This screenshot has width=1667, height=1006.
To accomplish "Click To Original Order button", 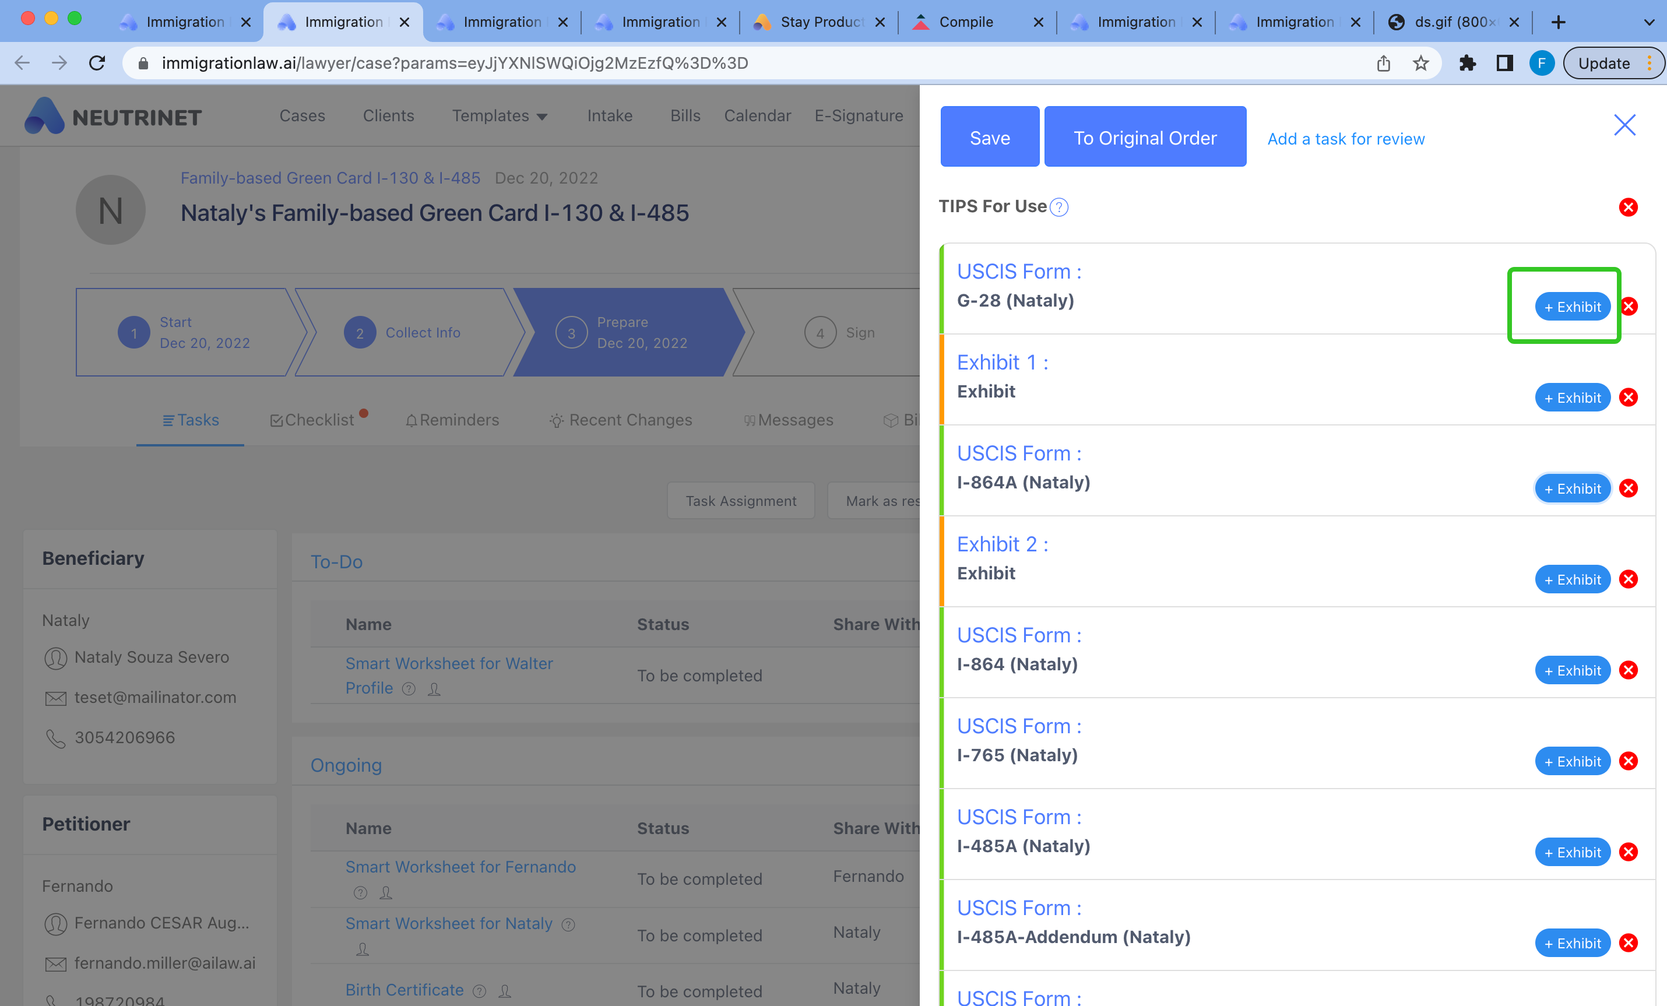I will [x=1144, y=138].
